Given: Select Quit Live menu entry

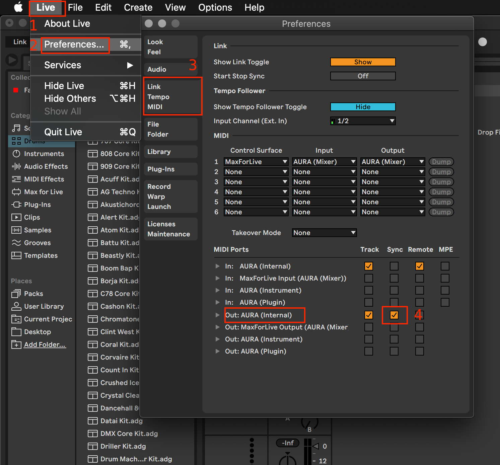Looking at the screenshot, I should [86, 132].
